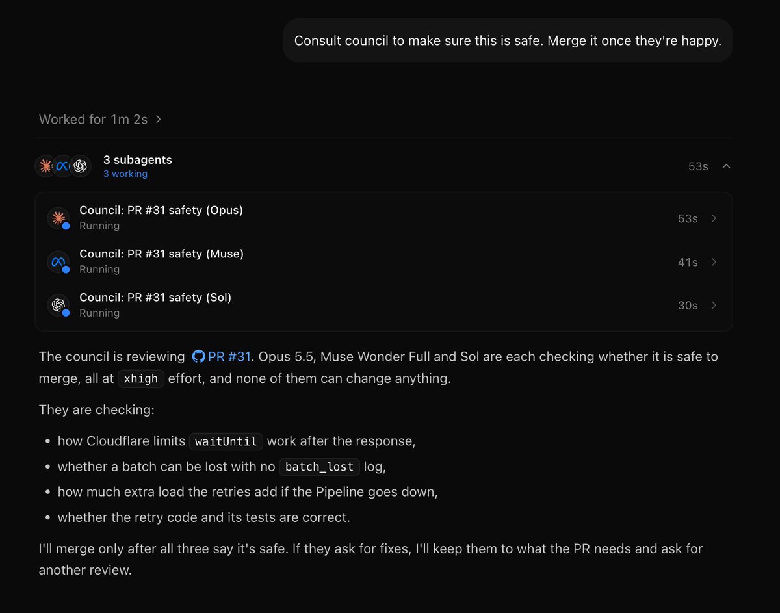Click 'Running' status under Sol row

tap(99, 313)
